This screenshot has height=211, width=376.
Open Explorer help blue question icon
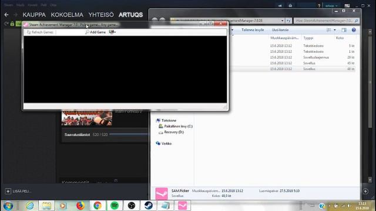pyautogui.click(x=354, y=30)
